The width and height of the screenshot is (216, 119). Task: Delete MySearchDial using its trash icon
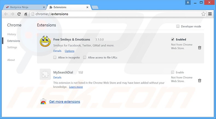click(x=200, y=81)
